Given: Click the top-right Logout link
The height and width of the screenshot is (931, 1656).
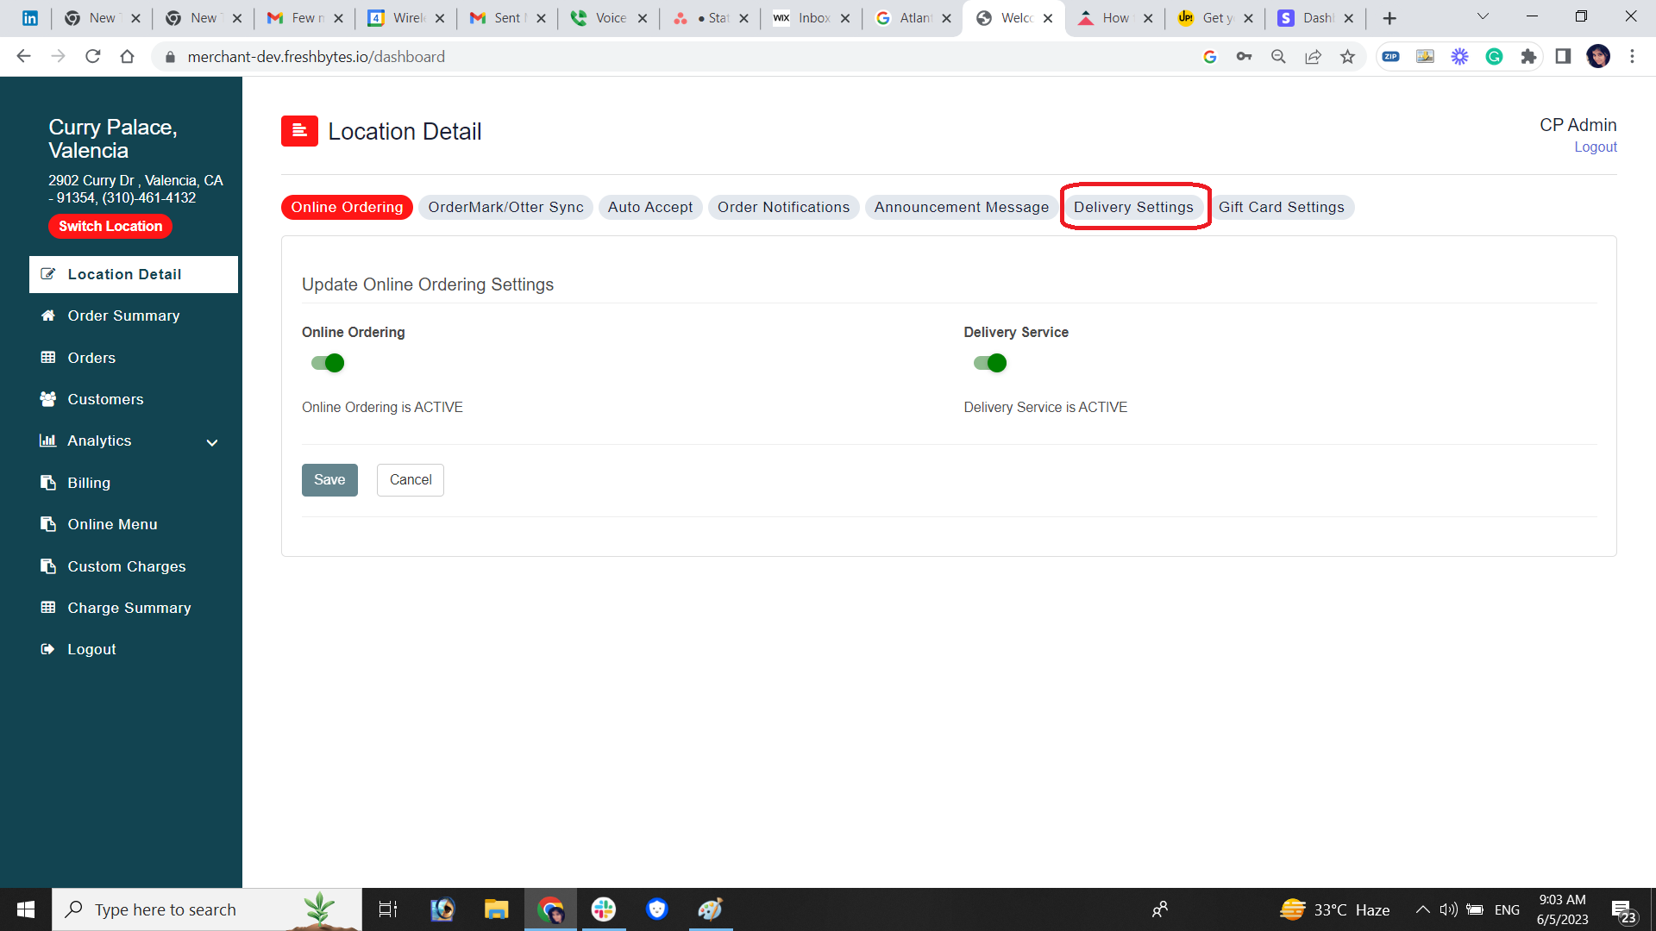Looking at the screenshot, I should click(x=1595, y=147).
